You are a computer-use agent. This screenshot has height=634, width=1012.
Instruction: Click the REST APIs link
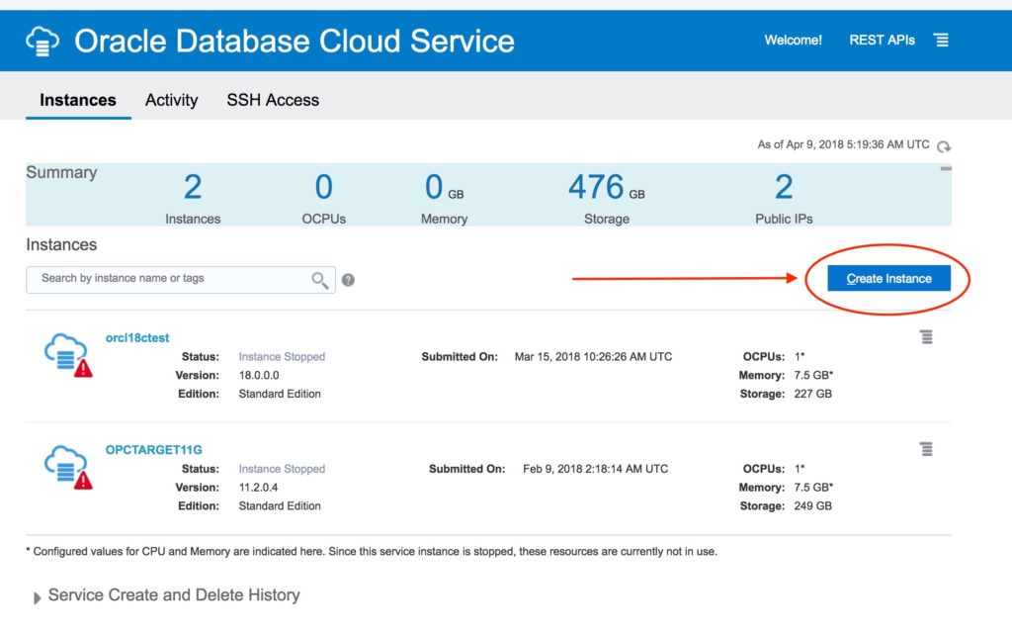882,41
